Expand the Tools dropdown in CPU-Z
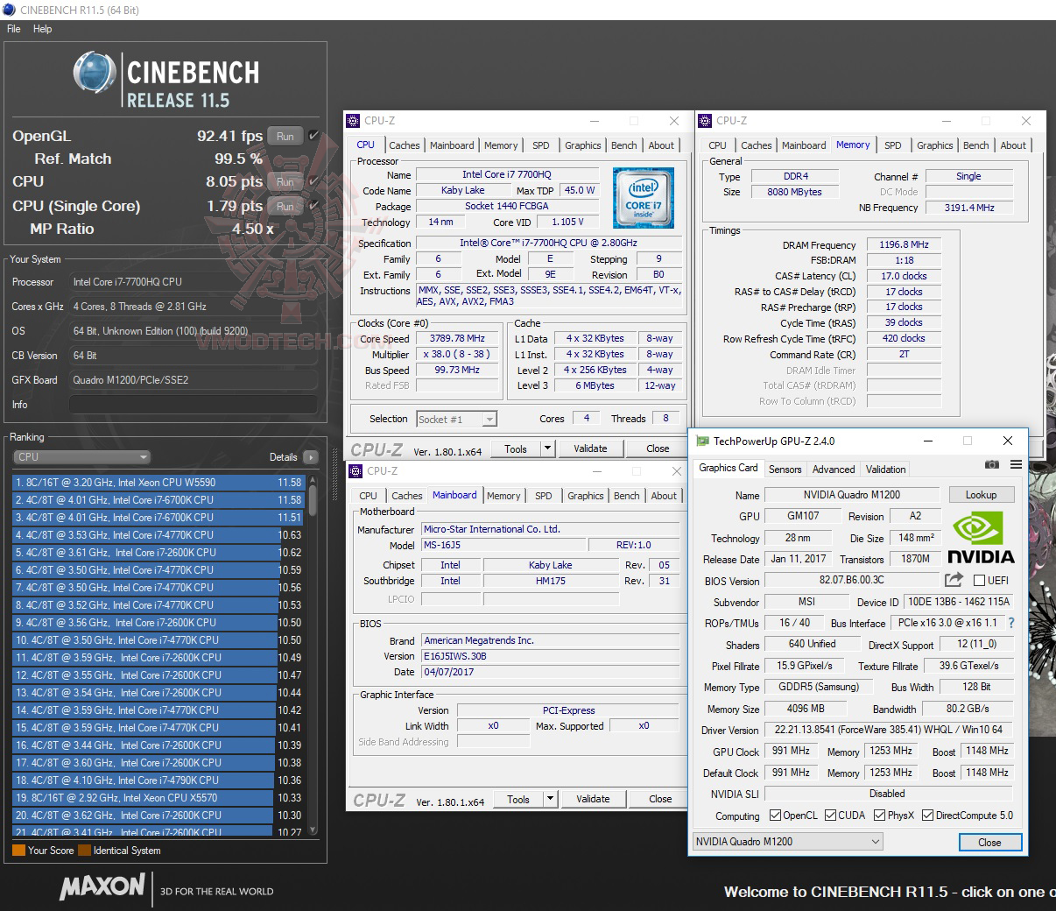Image resolution: width=1056 pixels, height=911 pixels. pos(546,448)
